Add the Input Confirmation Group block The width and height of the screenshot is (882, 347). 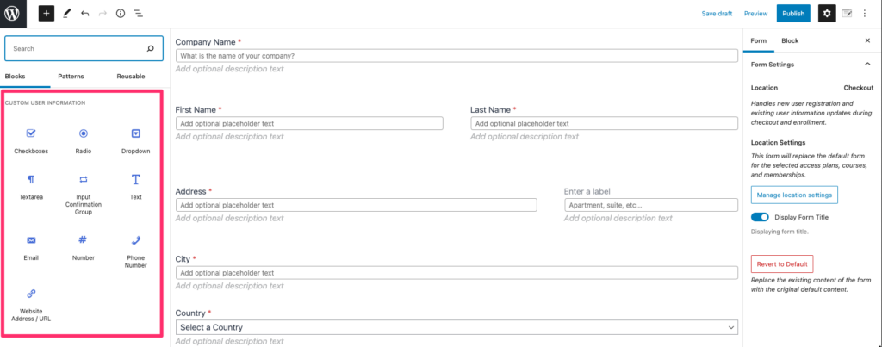pos(84,194)
